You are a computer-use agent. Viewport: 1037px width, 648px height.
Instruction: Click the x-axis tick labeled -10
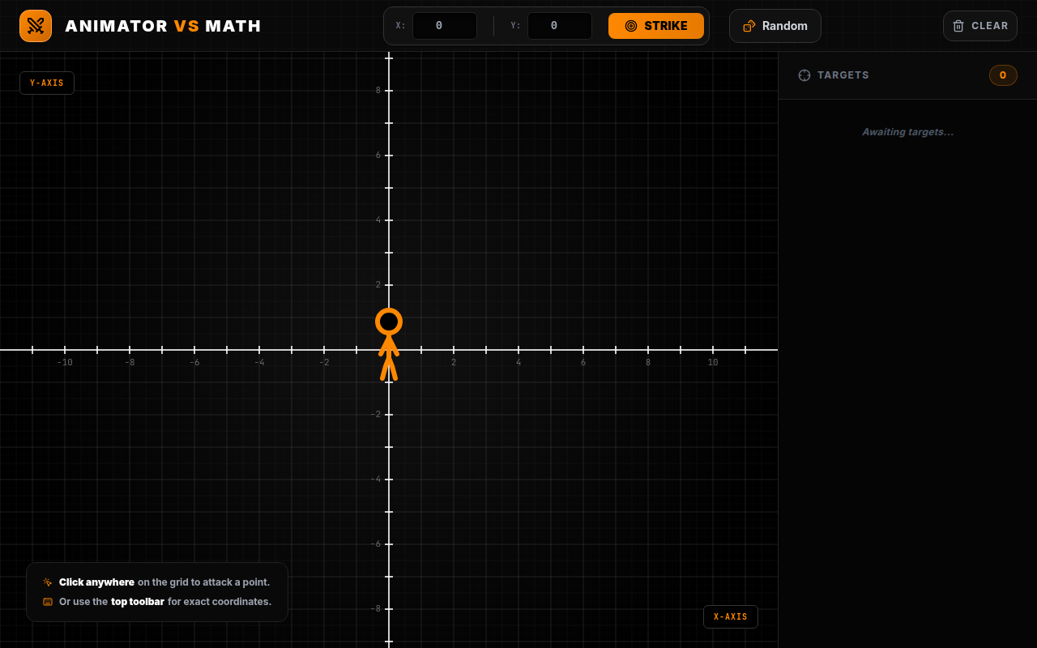[x=65, y=362]
